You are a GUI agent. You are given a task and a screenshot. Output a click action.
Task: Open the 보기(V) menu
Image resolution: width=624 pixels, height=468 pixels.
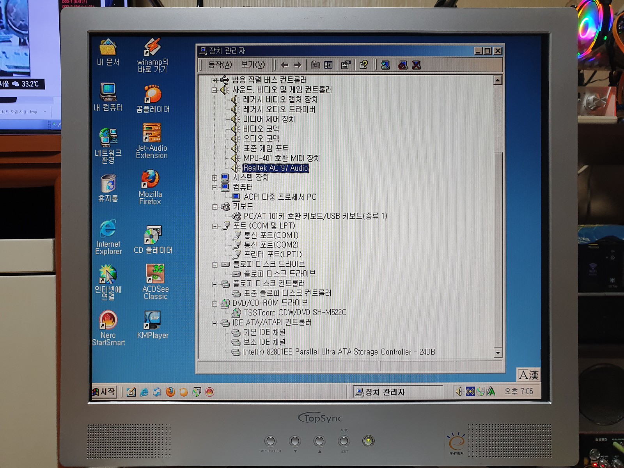253,65
